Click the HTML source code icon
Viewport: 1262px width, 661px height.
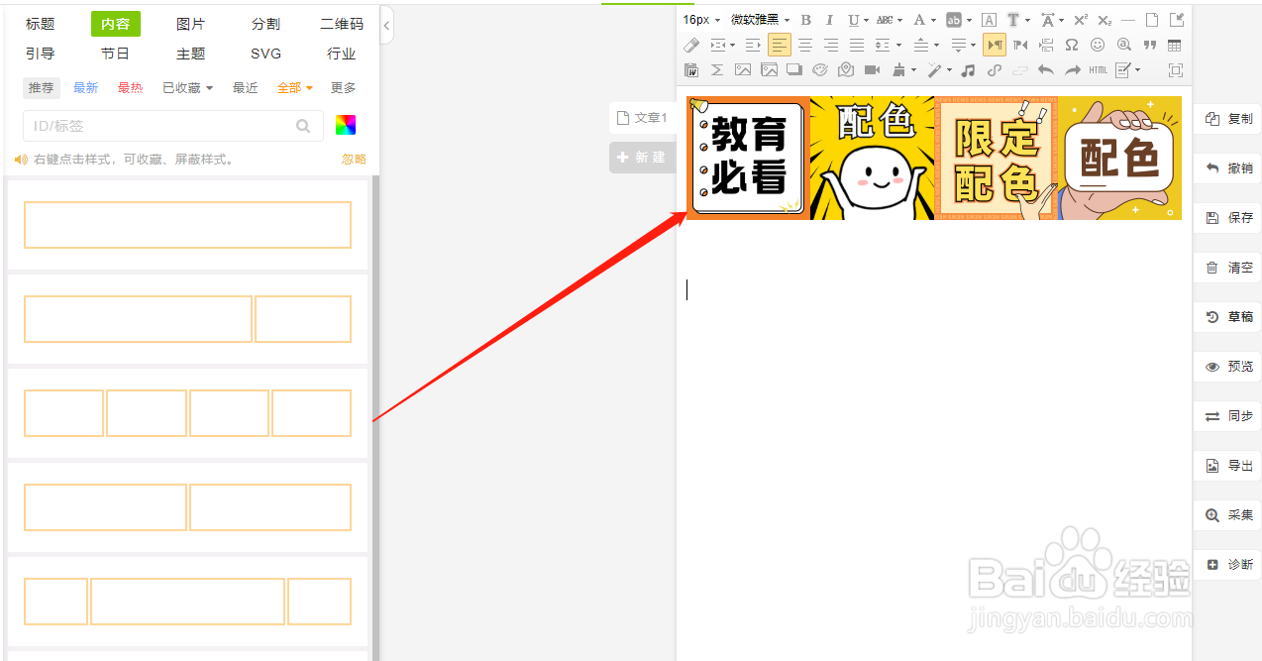click(1098, 69)
